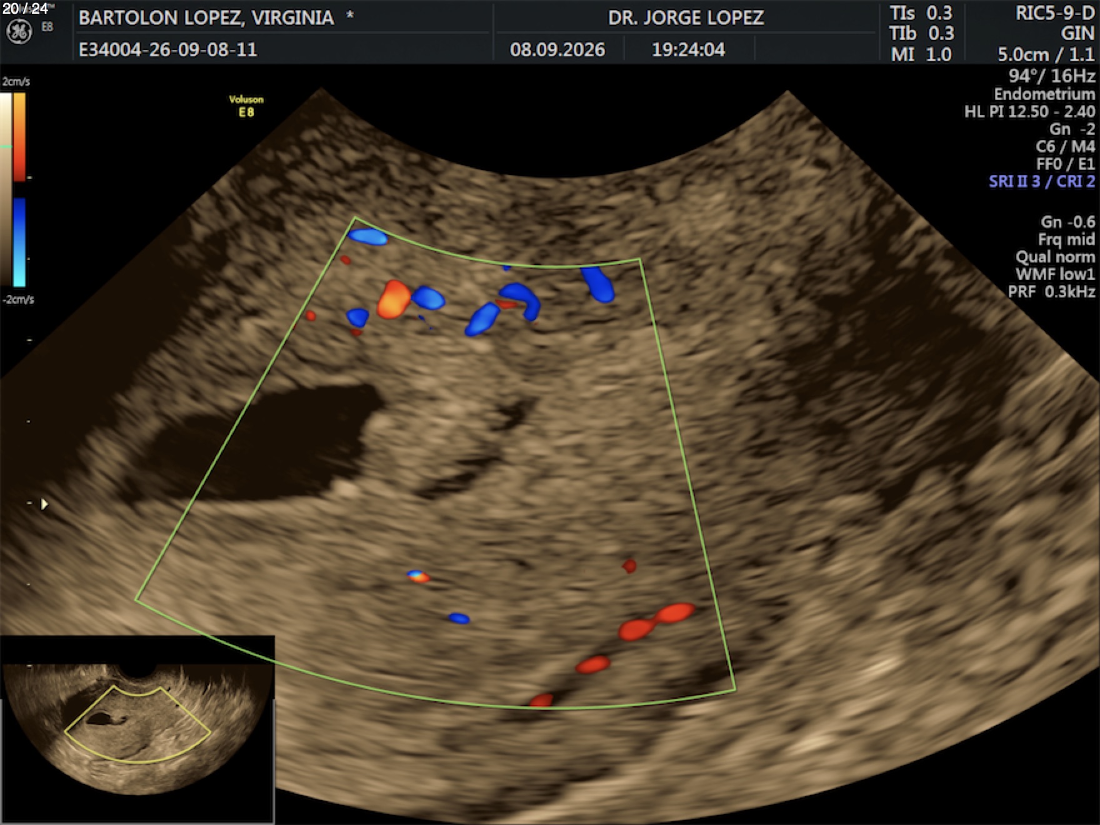Screen dimensions: 1100x825
Task: Click the yellow sector box in overview
Action: pyautogui.click(x=137, y=725)
